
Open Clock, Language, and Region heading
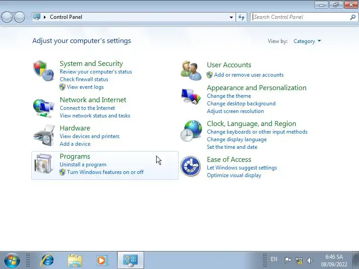251,124
